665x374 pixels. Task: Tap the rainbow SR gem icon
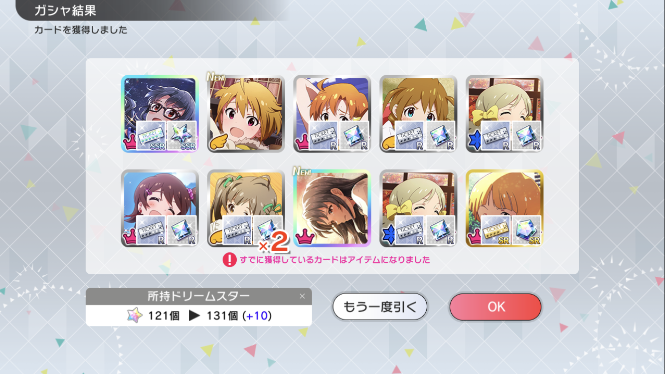[526, 230]
